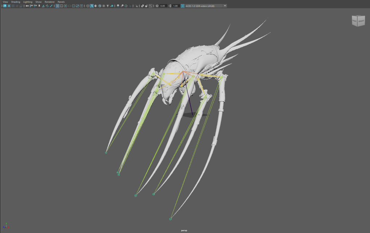Enable Wireframe display mode
The width and height of the screenshot is (370, 233).
(x=88, y=6)
